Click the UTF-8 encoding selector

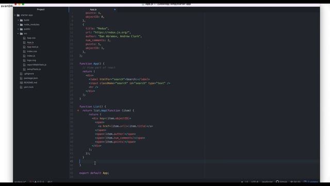pyautogui.click(x=255, y=181)
